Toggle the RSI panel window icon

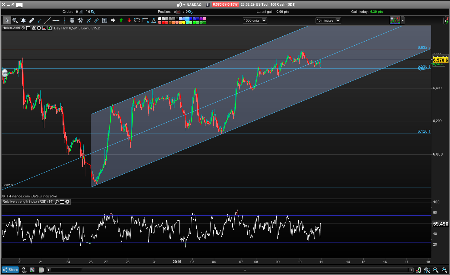[x=62, y=201]
